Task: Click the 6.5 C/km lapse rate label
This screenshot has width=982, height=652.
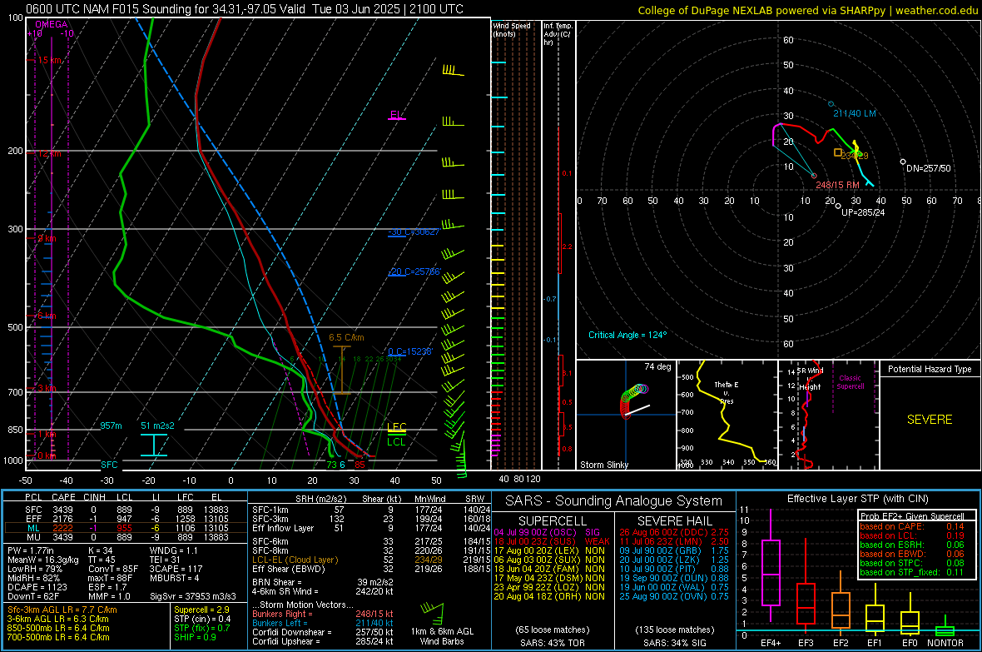Action: 346,337
